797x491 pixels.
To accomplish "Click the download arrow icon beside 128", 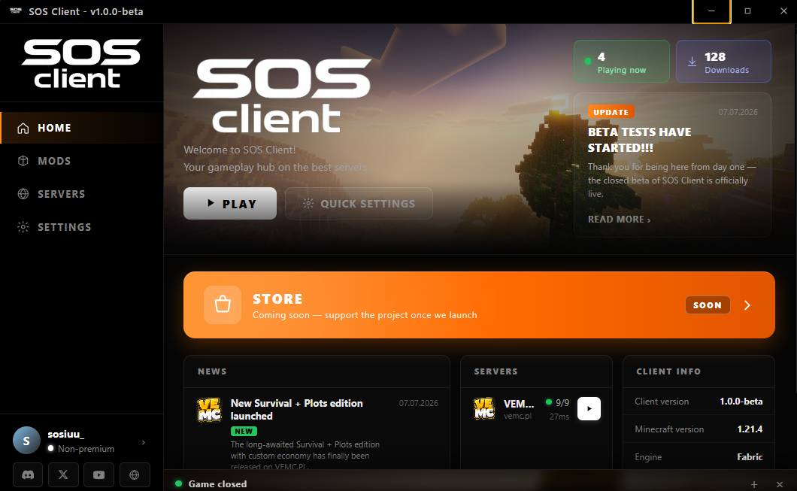I will [692, 62].
